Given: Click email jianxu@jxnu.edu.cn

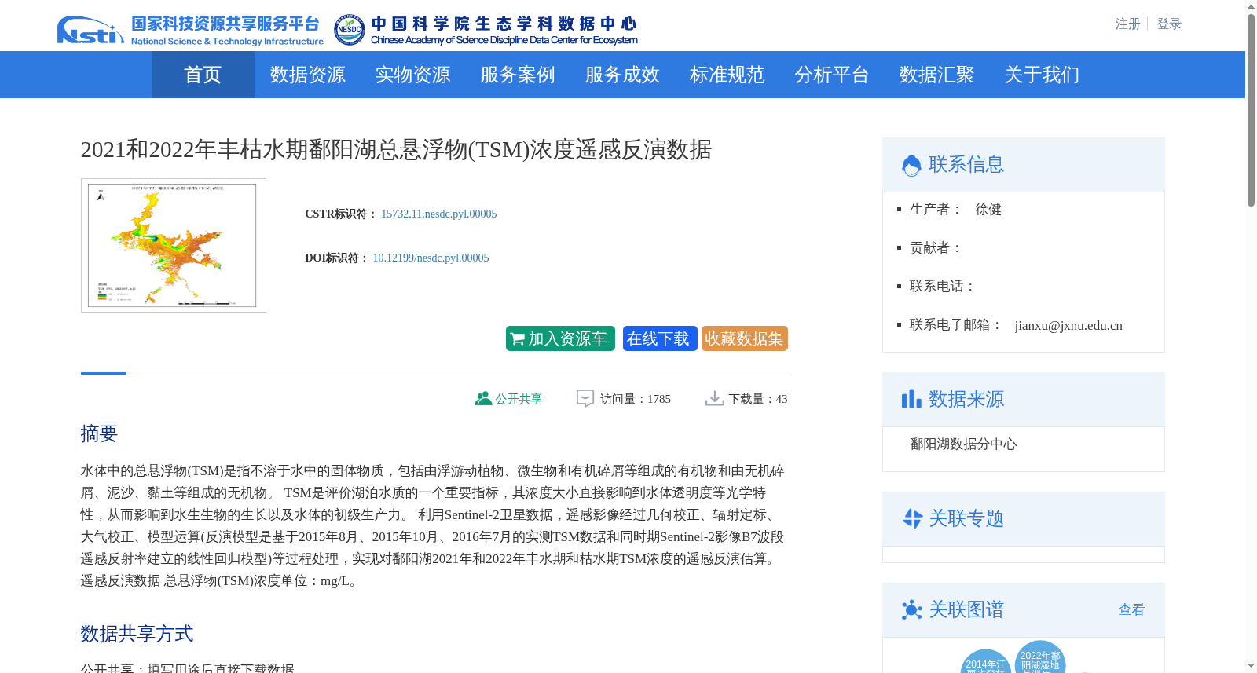Looking at the screenshot, I should coord(1068,325).
